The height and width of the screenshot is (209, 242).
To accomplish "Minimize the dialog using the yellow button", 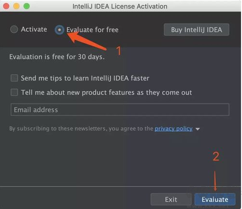I will tap(16, 6).
